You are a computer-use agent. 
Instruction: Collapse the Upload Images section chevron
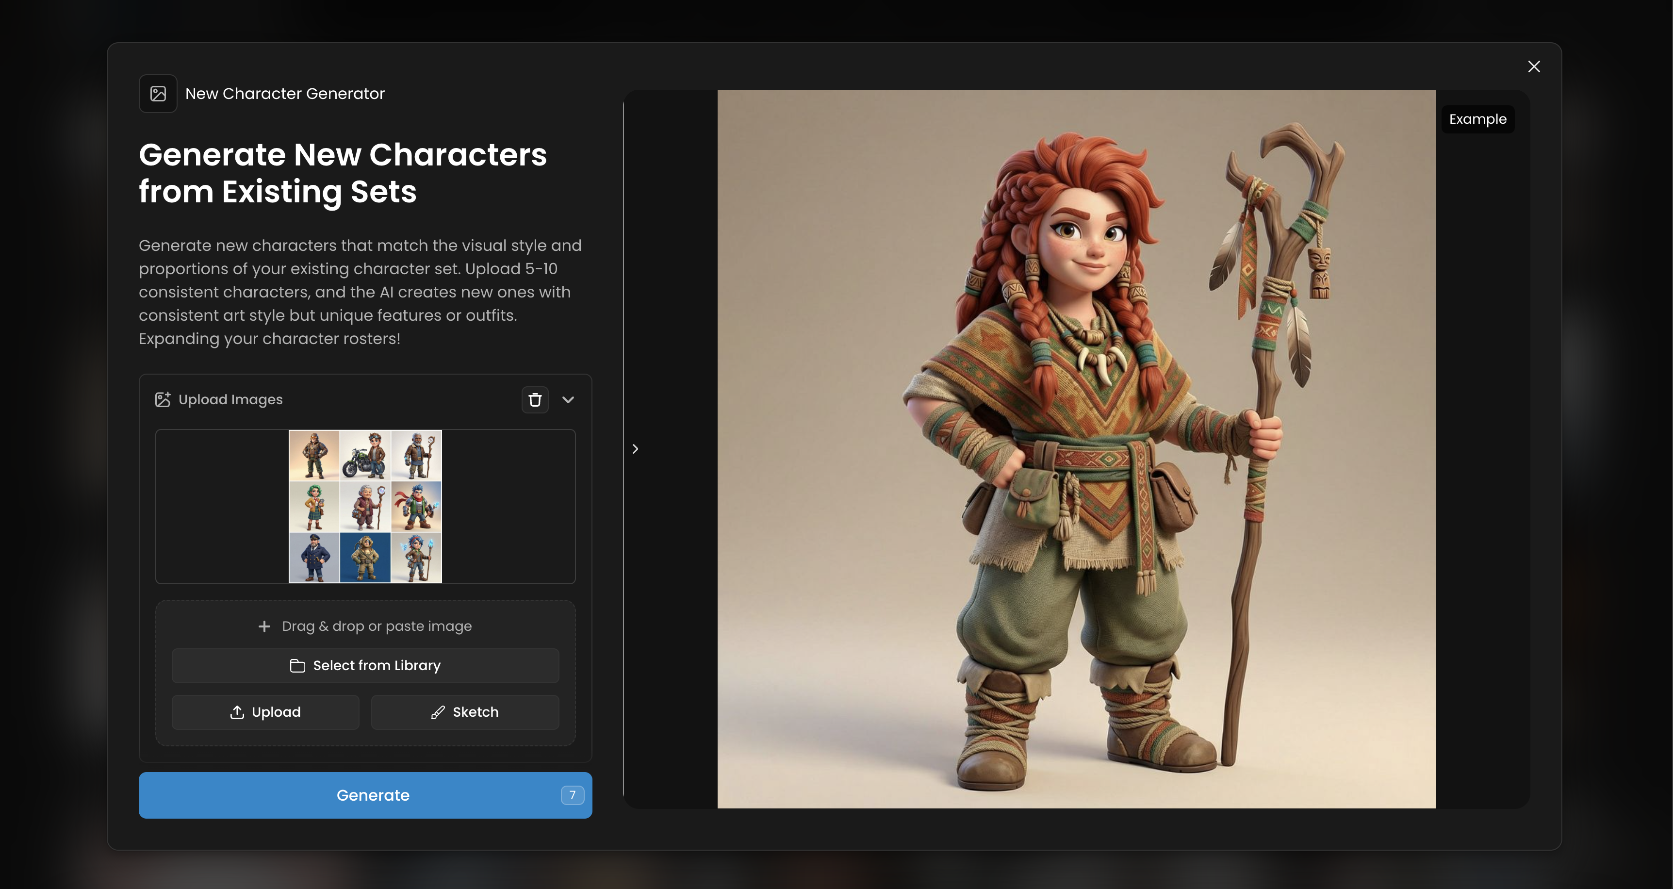568,399
